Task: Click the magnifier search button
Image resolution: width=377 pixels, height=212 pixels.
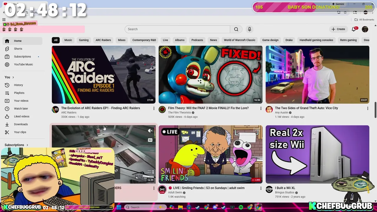Action: click(236, 29)
